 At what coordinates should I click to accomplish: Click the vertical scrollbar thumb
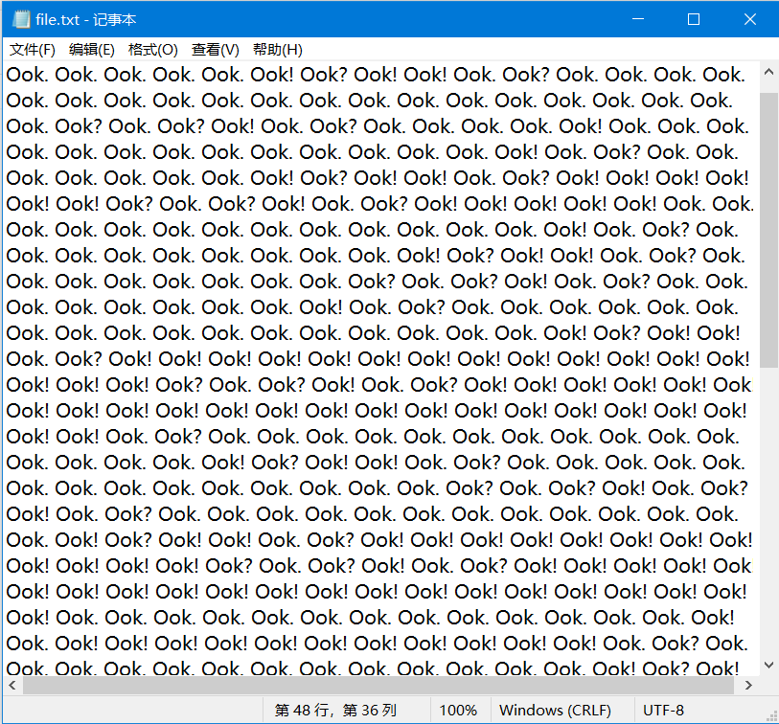768,230
